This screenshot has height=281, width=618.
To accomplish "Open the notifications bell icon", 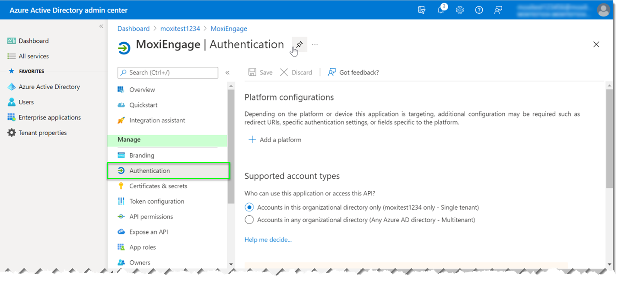I will [441, 10].
